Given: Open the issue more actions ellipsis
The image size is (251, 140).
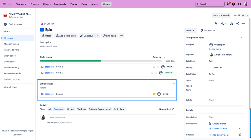Looking at the screenshot, I should point(244,24).
